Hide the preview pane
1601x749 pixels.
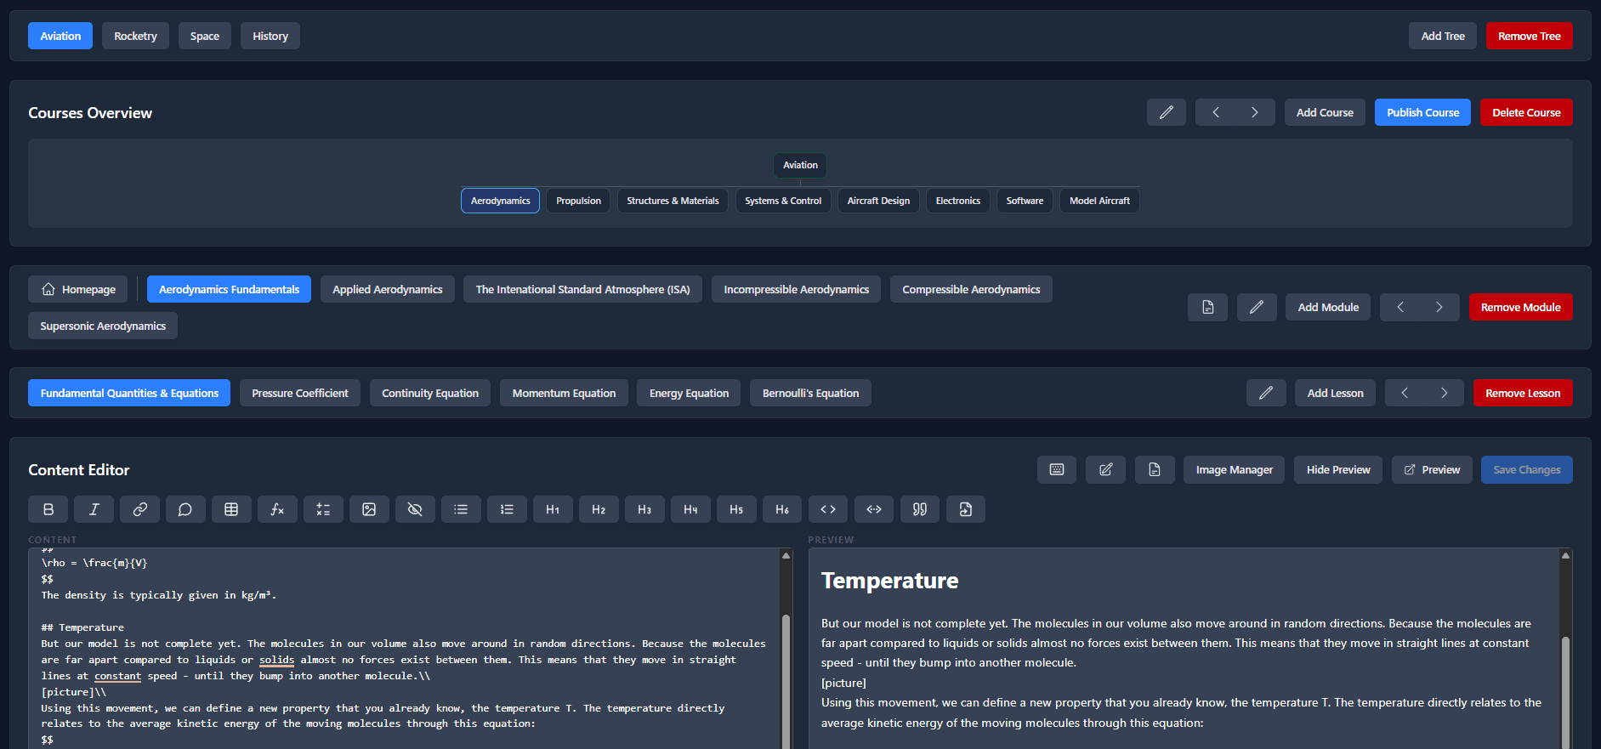pyautogui.click(x=1337, y=469)
